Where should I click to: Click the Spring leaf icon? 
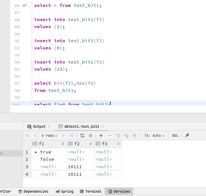tap(58, 192)
